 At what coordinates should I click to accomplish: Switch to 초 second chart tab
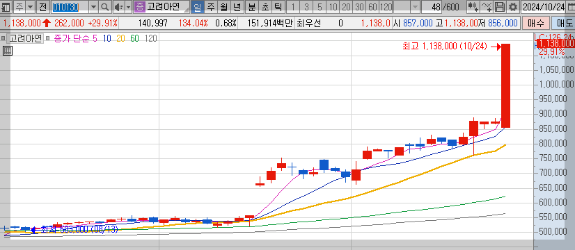[x=265, y=6]
